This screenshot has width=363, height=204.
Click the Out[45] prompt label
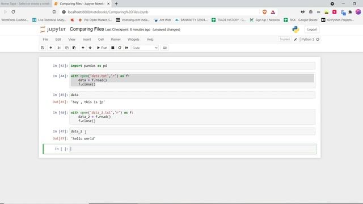coord(60,102)
